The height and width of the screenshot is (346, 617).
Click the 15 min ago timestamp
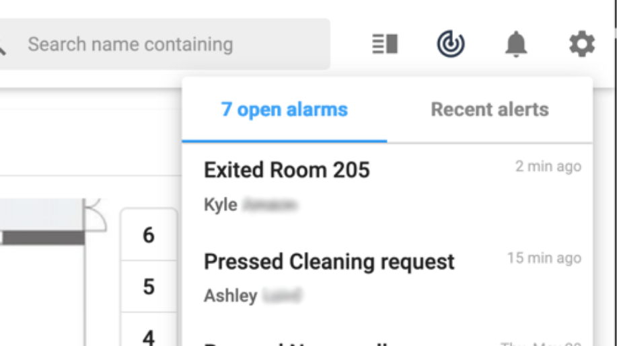point(544,258)
